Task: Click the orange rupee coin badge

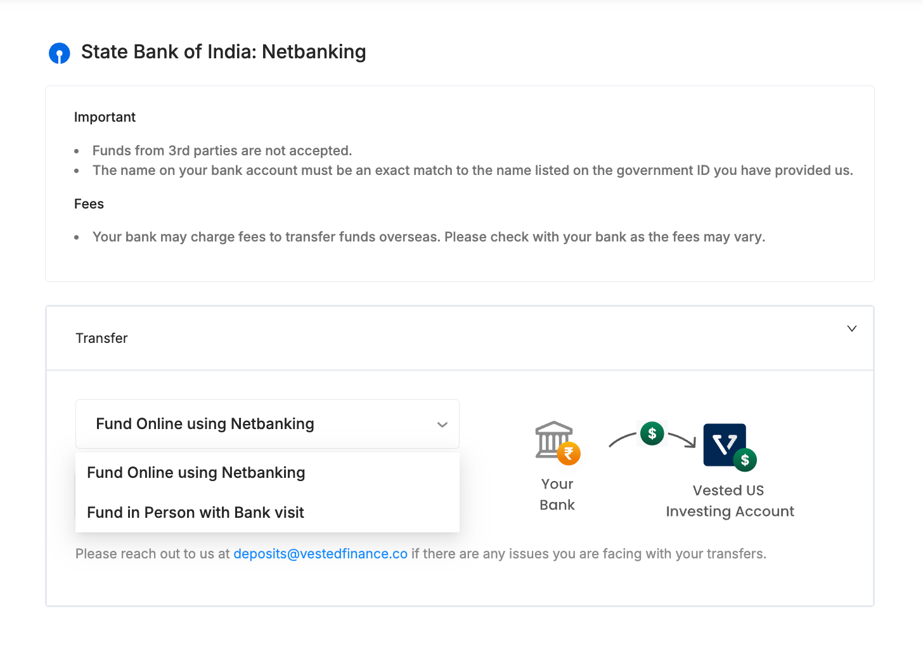Action: click(569, 454)
